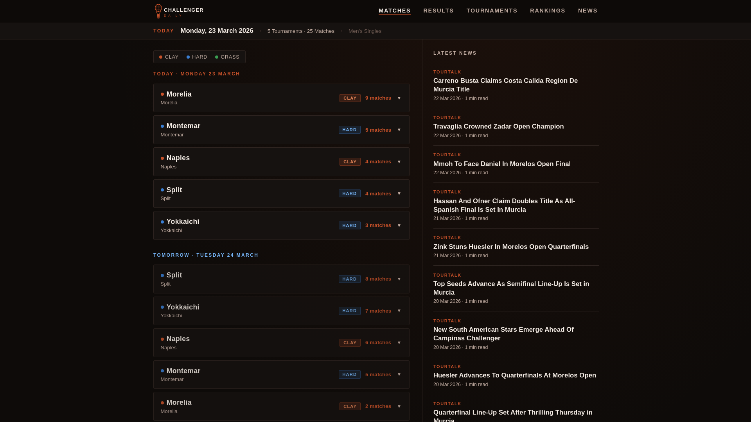Expand tomorrow's Yokkaichi 7 matches chevron

coord(399,311)
